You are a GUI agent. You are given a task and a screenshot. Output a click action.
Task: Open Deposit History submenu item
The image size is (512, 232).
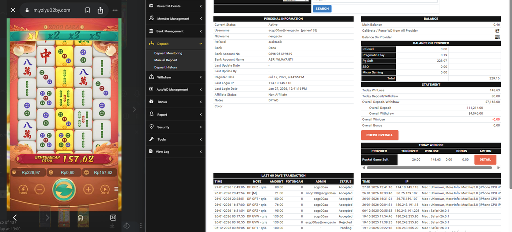pos(166,67)
